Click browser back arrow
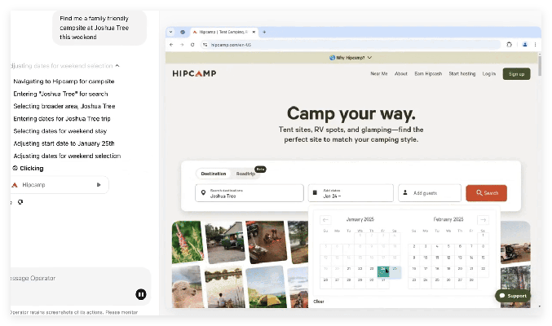Viewport: 552px width, 326px height. pyautogui.click(x=171, y=45)
